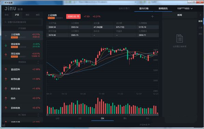This screenshot has width=204, height=129.
Task: Click the red up arrow beside 家用电器
Action: tap(6, 79)
